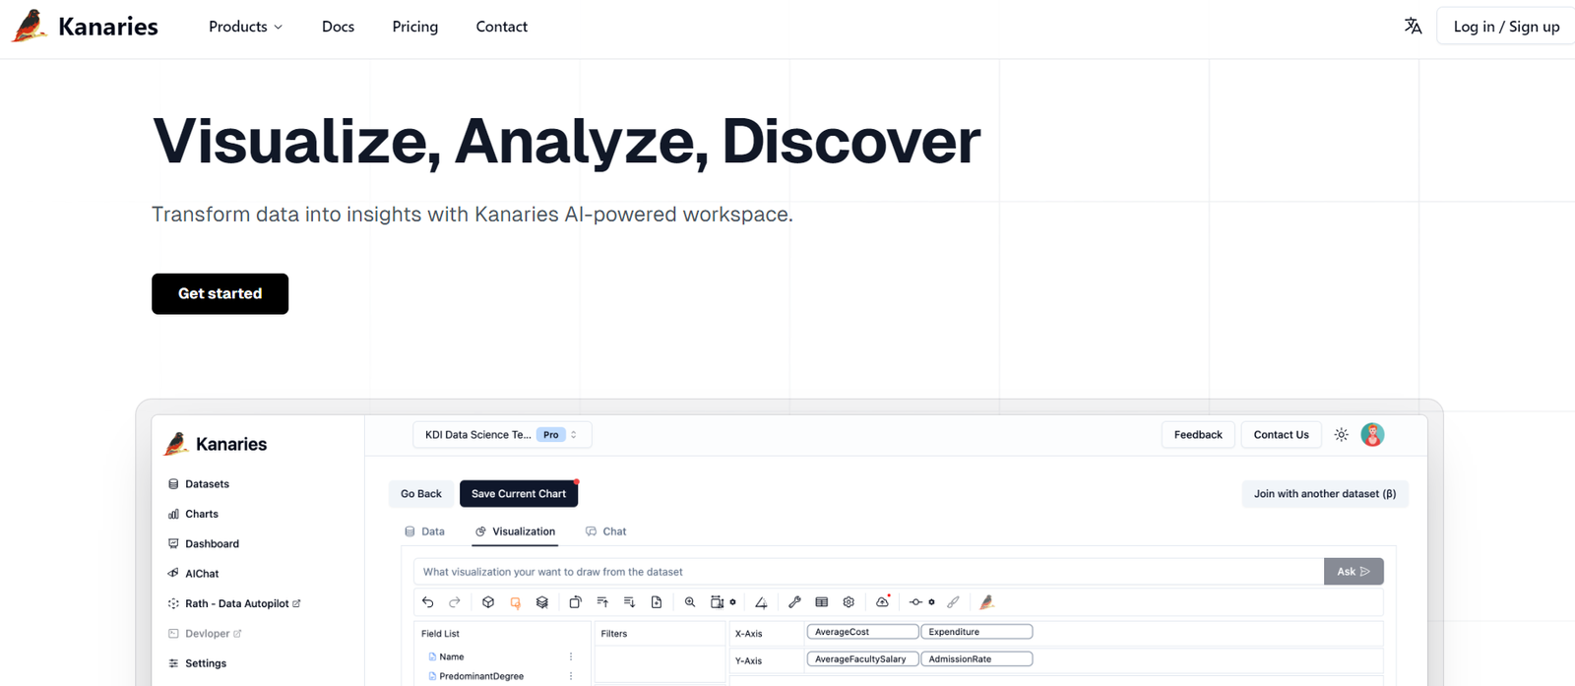Viewport: 1575px width, 686px height.
Task: Click the AverageCost pill on X-Axis
Action: [x=861, y=632]
